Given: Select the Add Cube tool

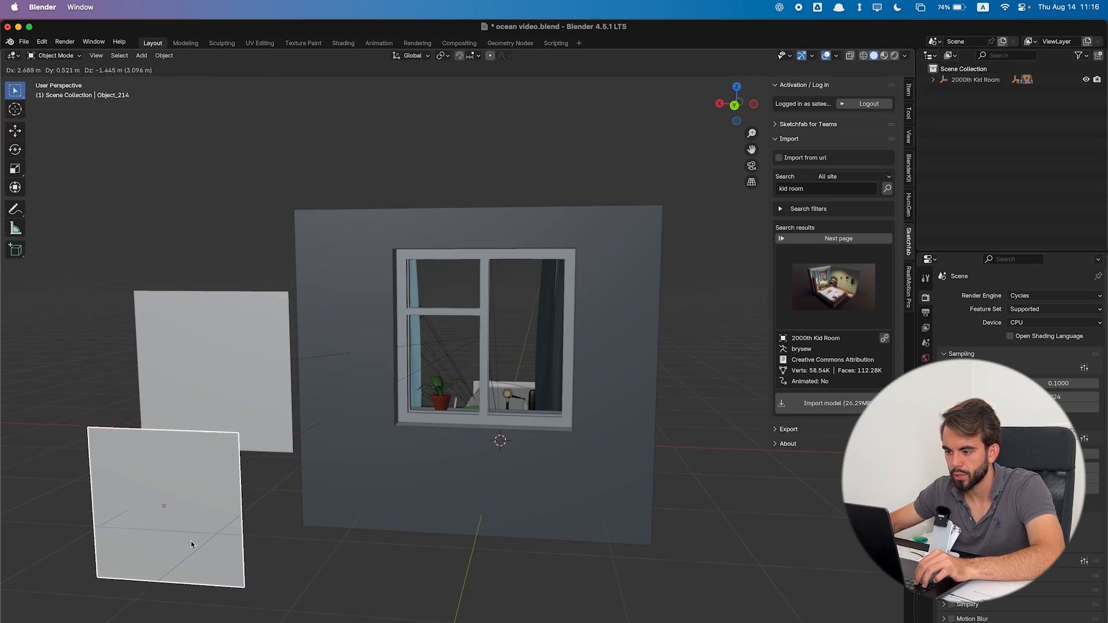Looking at the screenshot, I should 15,250.
